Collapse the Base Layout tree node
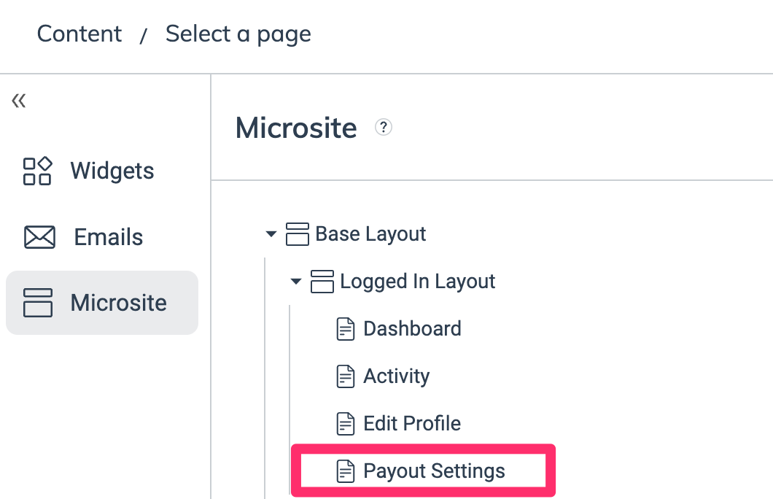773x499 pixels. coord(271,235)
